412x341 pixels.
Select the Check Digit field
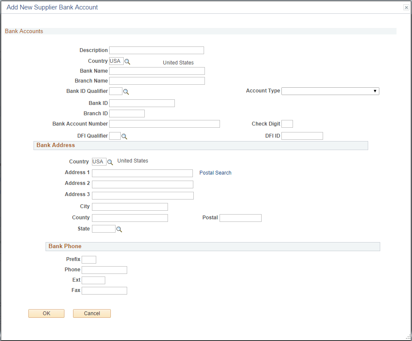287,123
